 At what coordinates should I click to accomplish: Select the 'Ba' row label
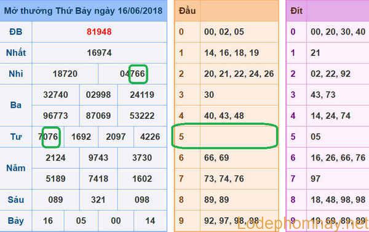16,105
